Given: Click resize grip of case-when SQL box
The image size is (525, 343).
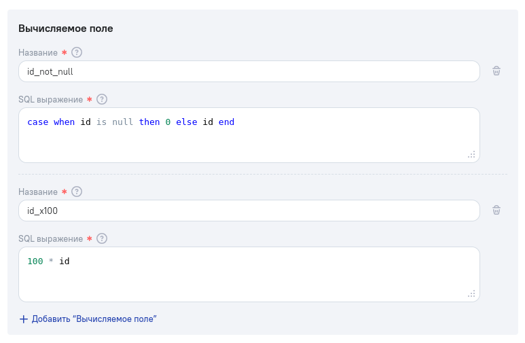Looking at the screenshot, I should (x=471, y=154).
